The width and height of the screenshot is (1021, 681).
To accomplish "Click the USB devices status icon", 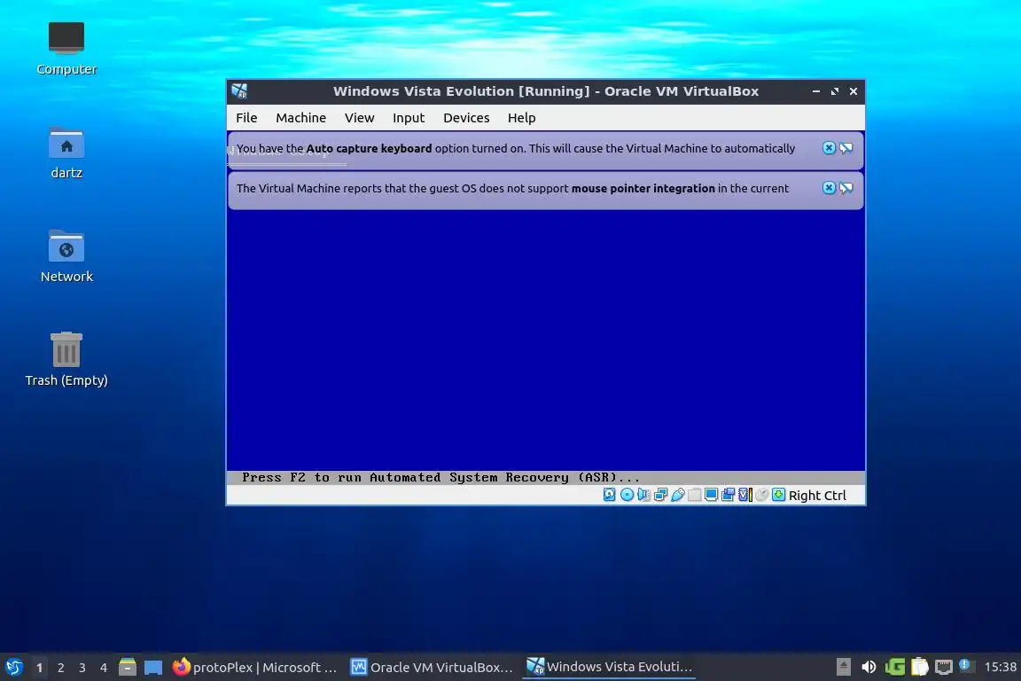I will pos(678,495).
